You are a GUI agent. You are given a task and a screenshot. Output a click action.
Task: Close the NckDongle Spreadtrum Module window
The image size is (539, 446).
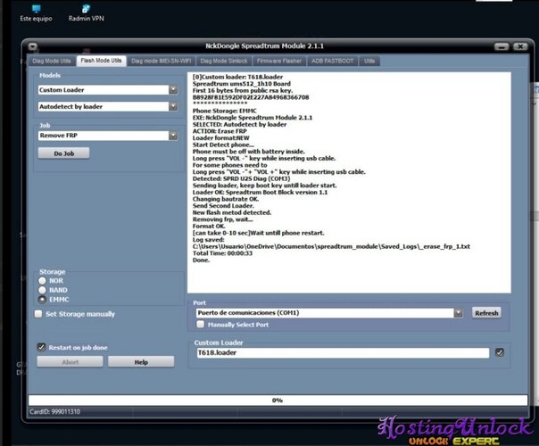point(520,46)
